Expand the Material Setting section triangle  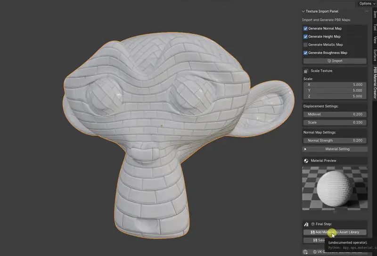305,149
